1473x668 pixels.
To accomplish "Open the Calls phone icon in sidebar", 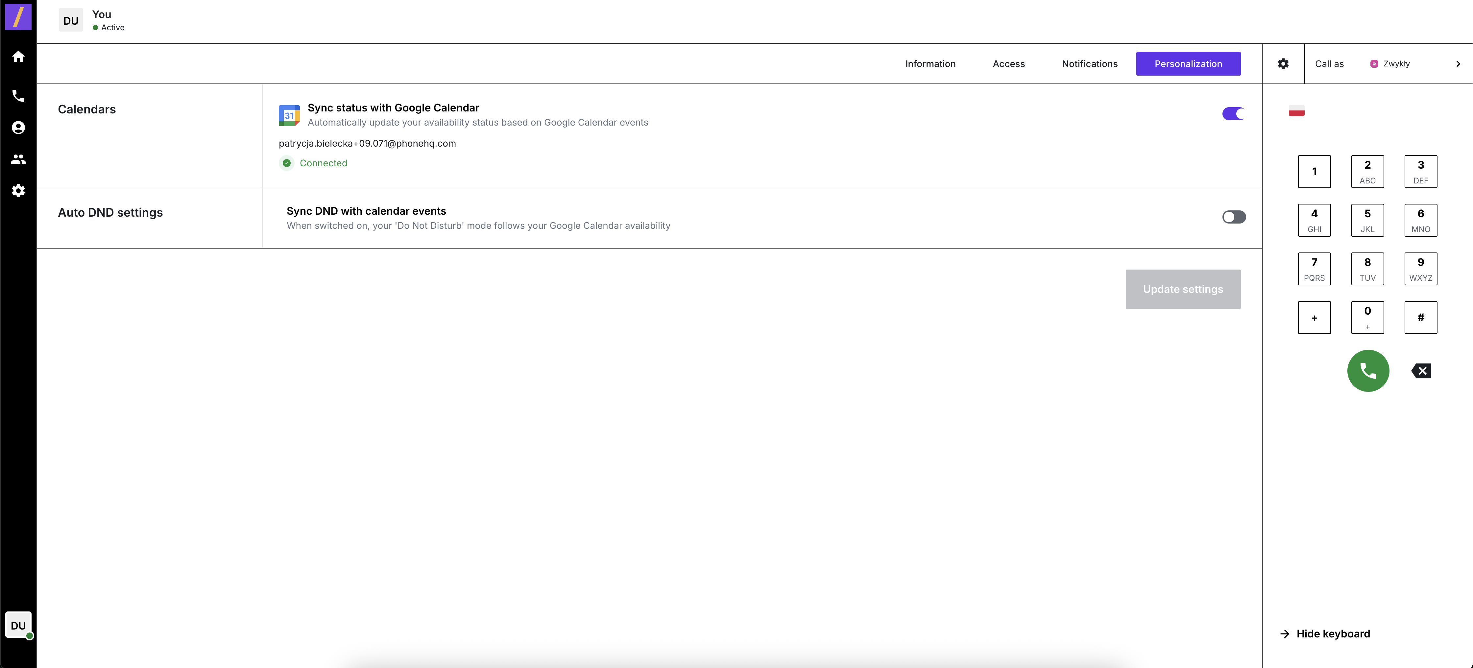I will pos(18,96).
